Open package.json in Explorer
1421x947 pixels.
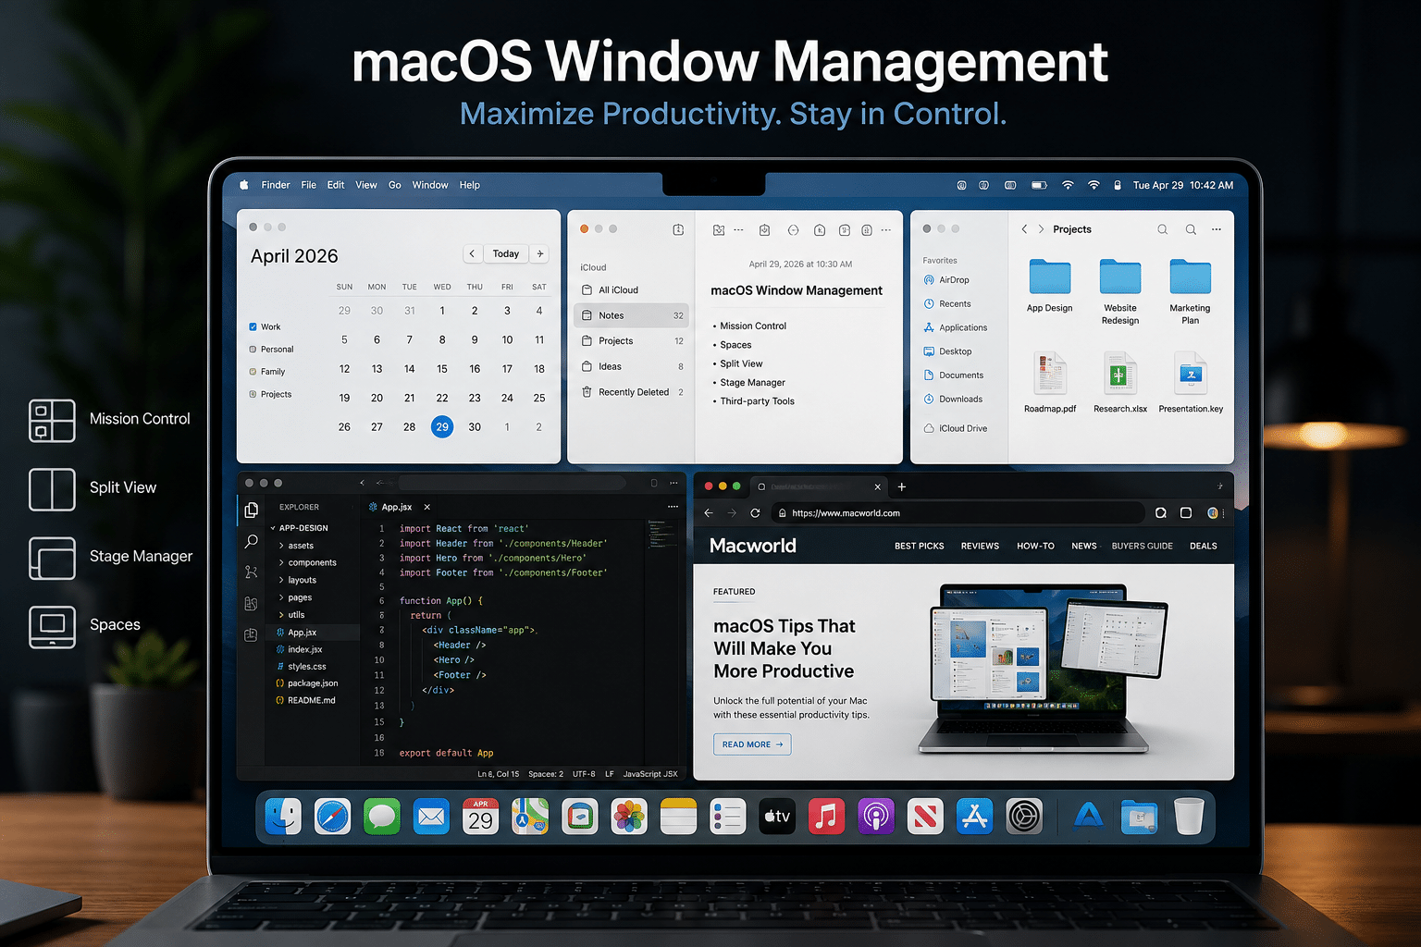click(x=306, y=683)
